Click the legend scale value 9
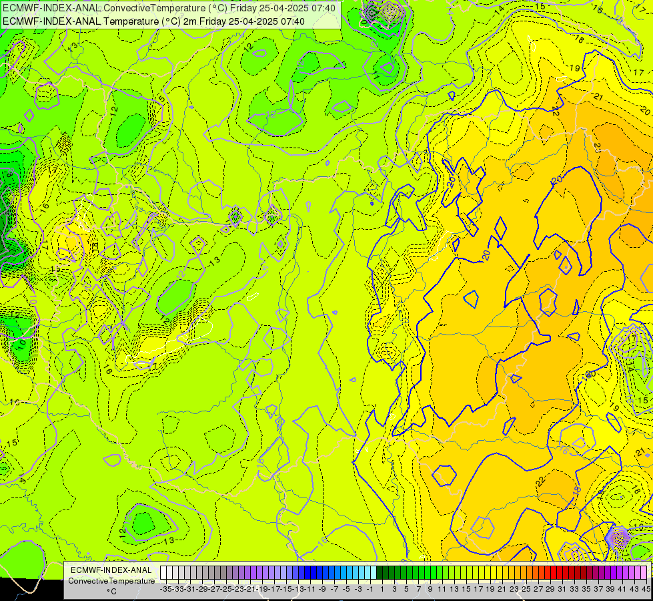Viewport: 653px width, 601px height. click(430, 589)
